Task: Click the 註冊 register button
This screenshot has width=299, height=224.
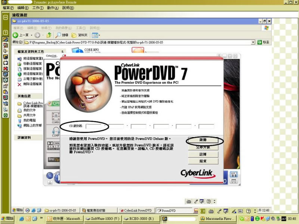Action: coord(203,154)
